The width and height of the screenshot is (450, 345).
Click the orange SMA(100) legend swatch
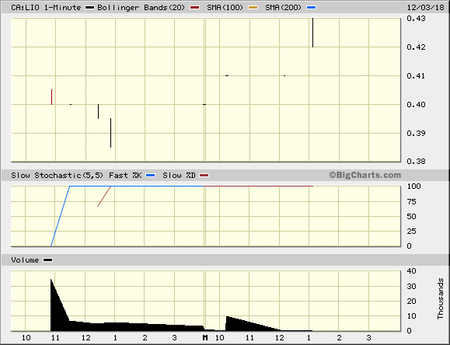tap(253, 8)
